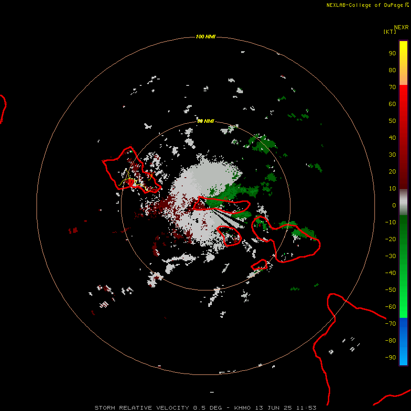411x411 pixels.
Task: Select the -30 value on velocity scale
Action: pyautogui.click(x=390, y=256)
